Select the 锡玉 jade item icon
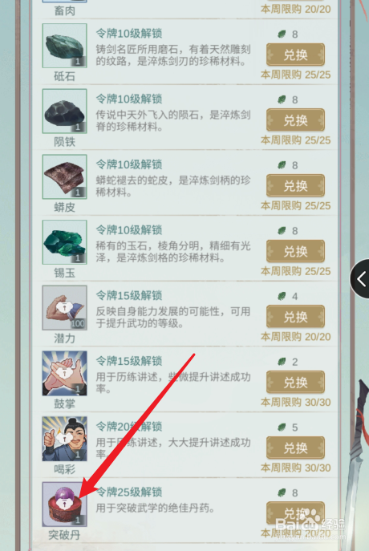 coord(65,242)
